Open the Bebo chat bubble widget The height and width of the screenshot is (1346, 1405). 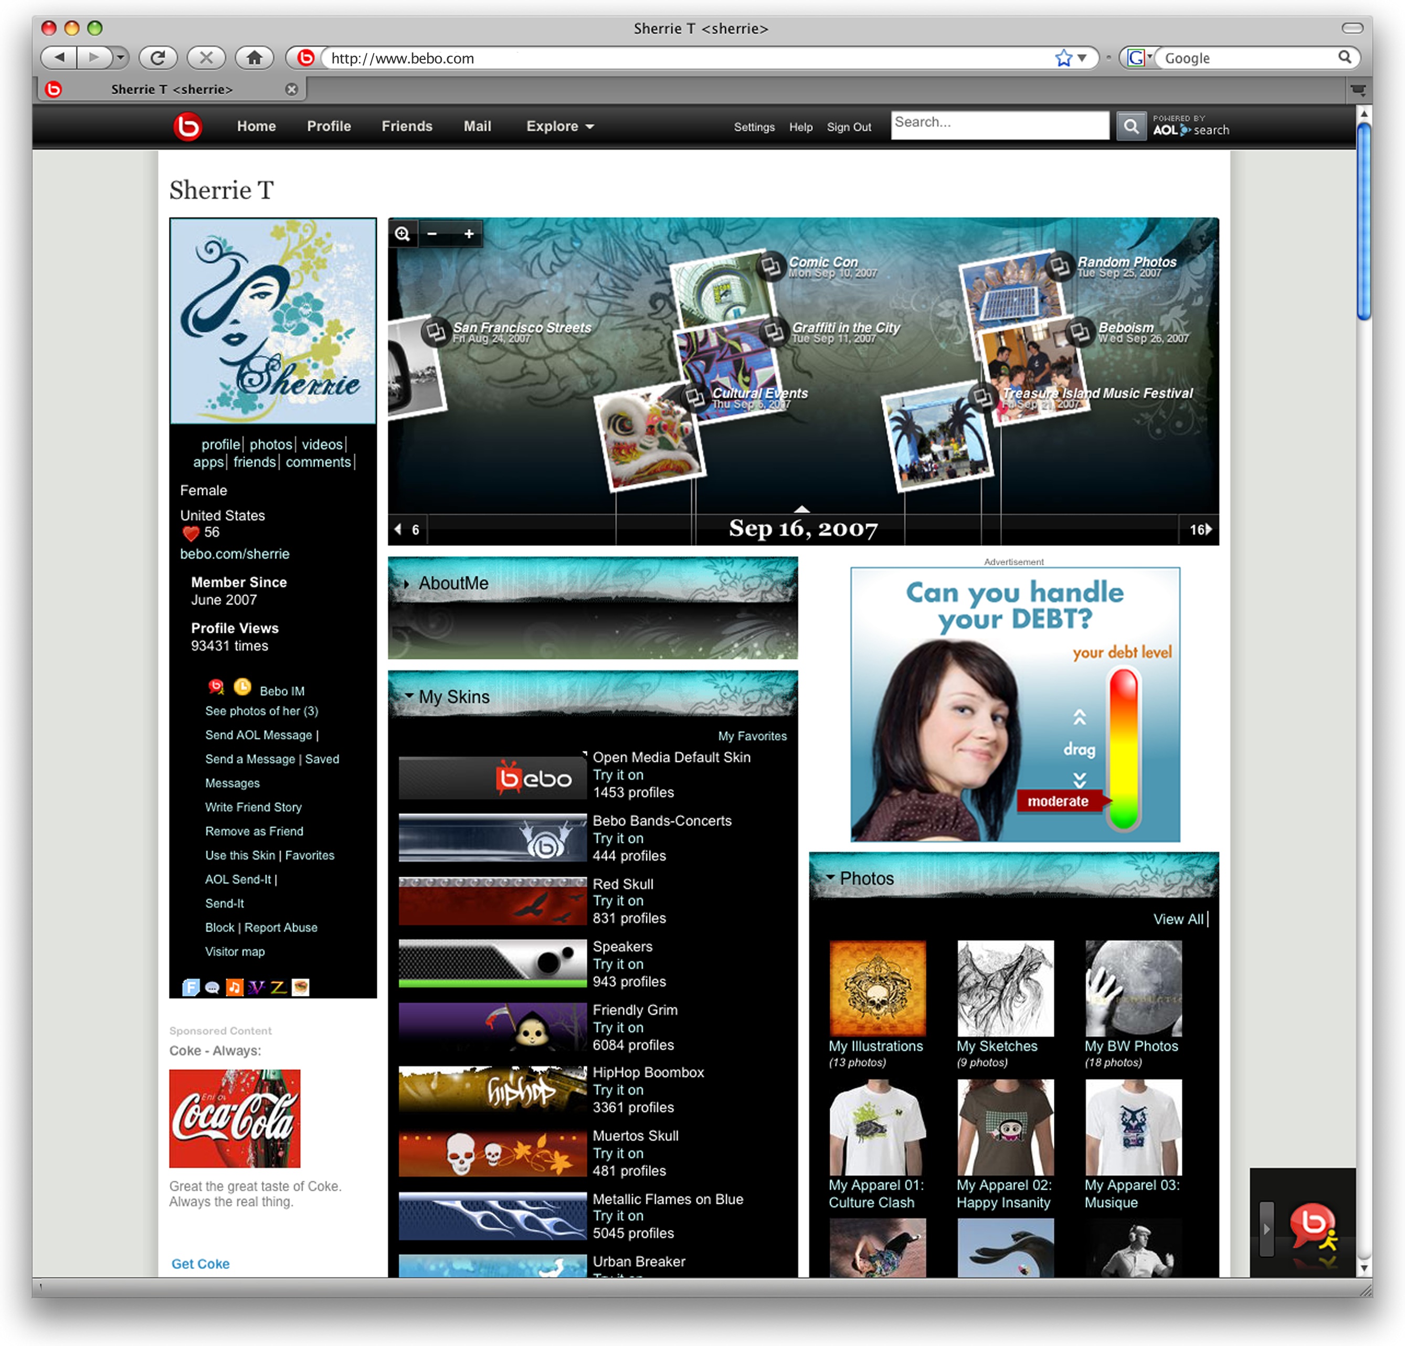pyautogui.click(x=1314, y=1226)
